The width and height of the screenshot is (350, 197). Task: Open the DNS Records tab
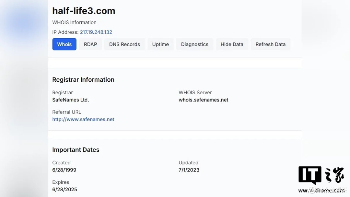point(124,44)
